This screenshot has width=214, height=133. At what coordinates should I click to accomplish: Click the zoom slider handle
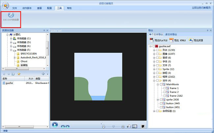click(x=113, y=126)
